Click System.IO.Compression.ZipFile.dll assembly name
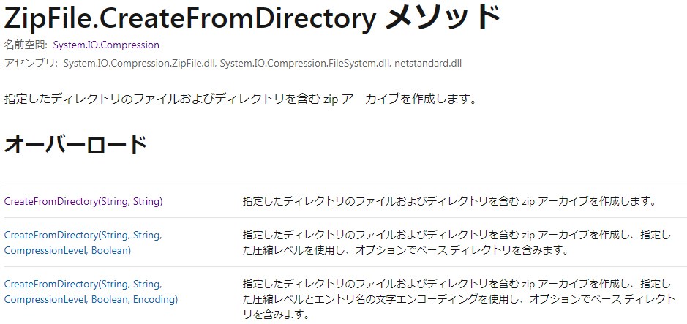 [x=139, y=63]
